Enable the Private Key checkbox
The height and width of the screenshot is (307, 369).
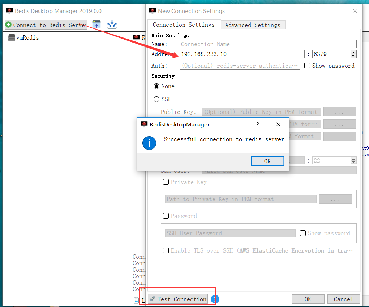coord(166,182)
